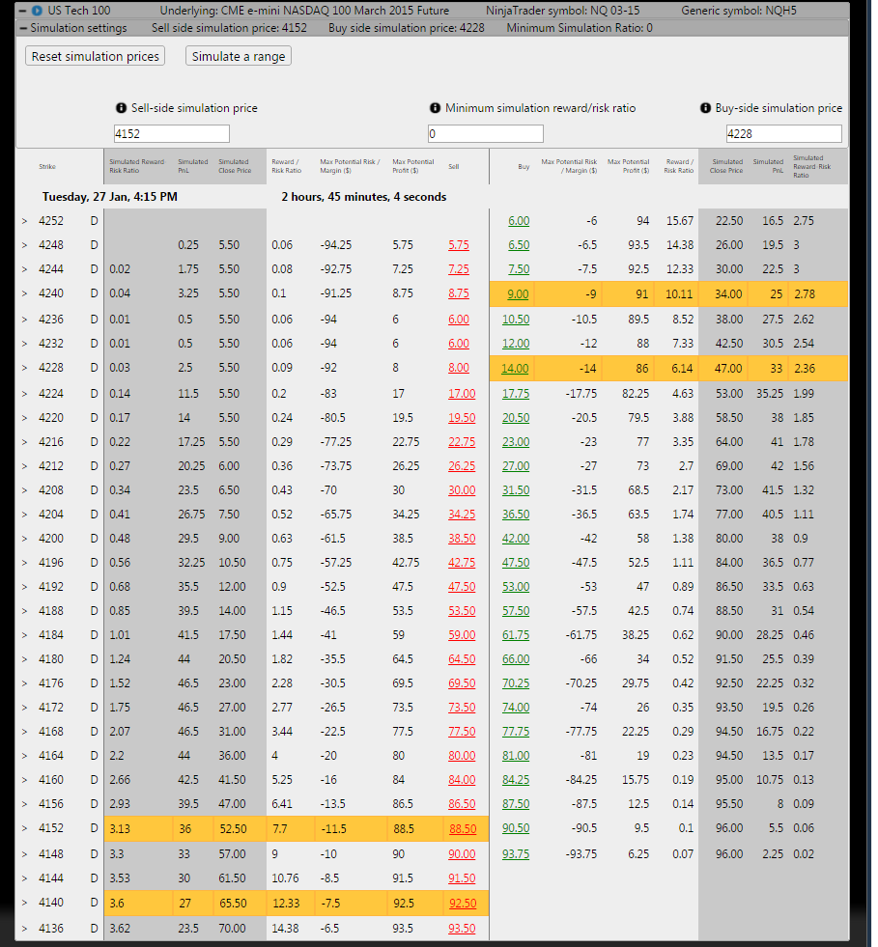This screenshot has height=947, width=878.
Task: Expand the 4136 strike row
Action: 25,929
